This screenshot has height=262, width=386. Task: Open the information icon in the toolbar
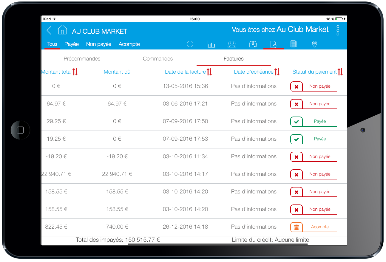click(x=190, y=44)
